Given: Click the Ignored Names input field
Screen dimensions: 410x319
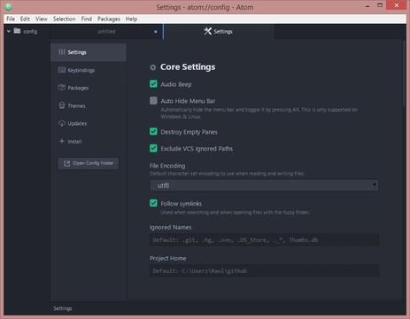Looking at the screenshot, I should coord(264,240).
